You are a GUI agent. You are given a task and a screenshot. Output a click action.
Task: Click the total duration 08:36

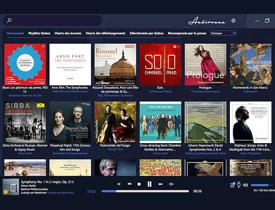[198, 191]
